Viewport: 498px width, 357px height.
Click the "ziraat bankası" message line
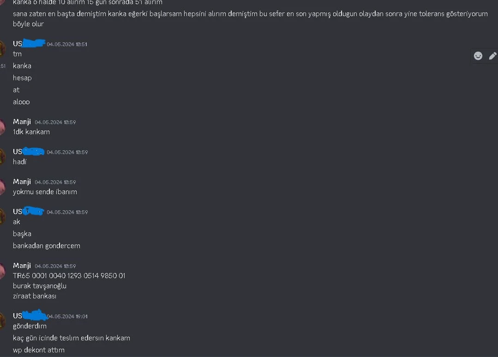pyautogui.click(x=35, y=296)
